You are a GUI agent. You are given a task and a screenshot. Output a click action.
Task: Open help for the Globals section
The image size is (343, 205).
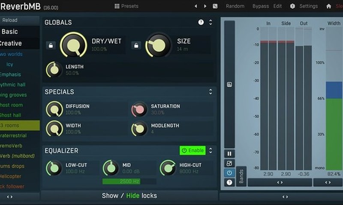(201, 22)
